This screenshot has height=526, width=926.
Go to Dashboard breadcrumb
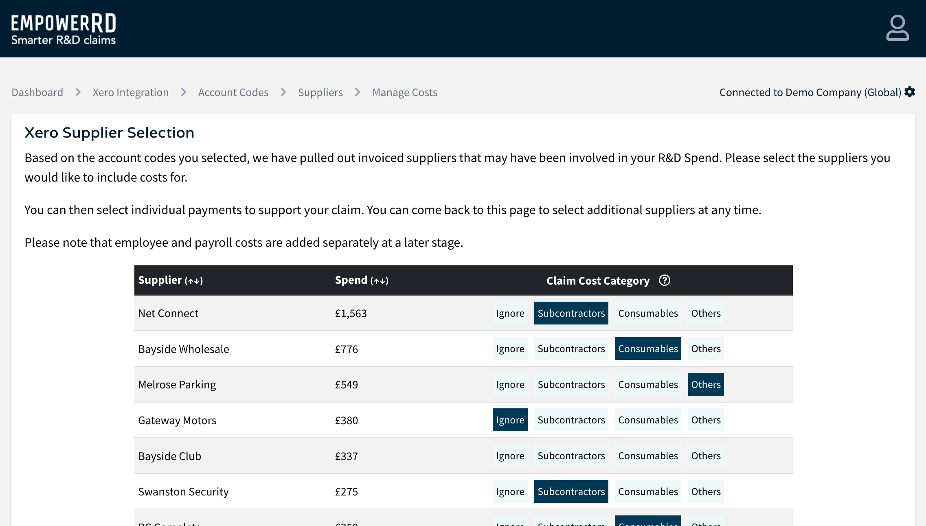pyautogui.click(x=37, y=92)
